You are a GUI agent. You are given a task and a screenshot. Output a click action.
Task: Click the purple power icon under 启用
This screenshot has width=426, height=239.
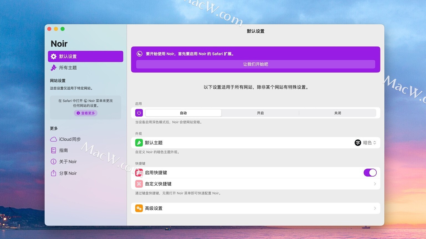click(139, 113)
